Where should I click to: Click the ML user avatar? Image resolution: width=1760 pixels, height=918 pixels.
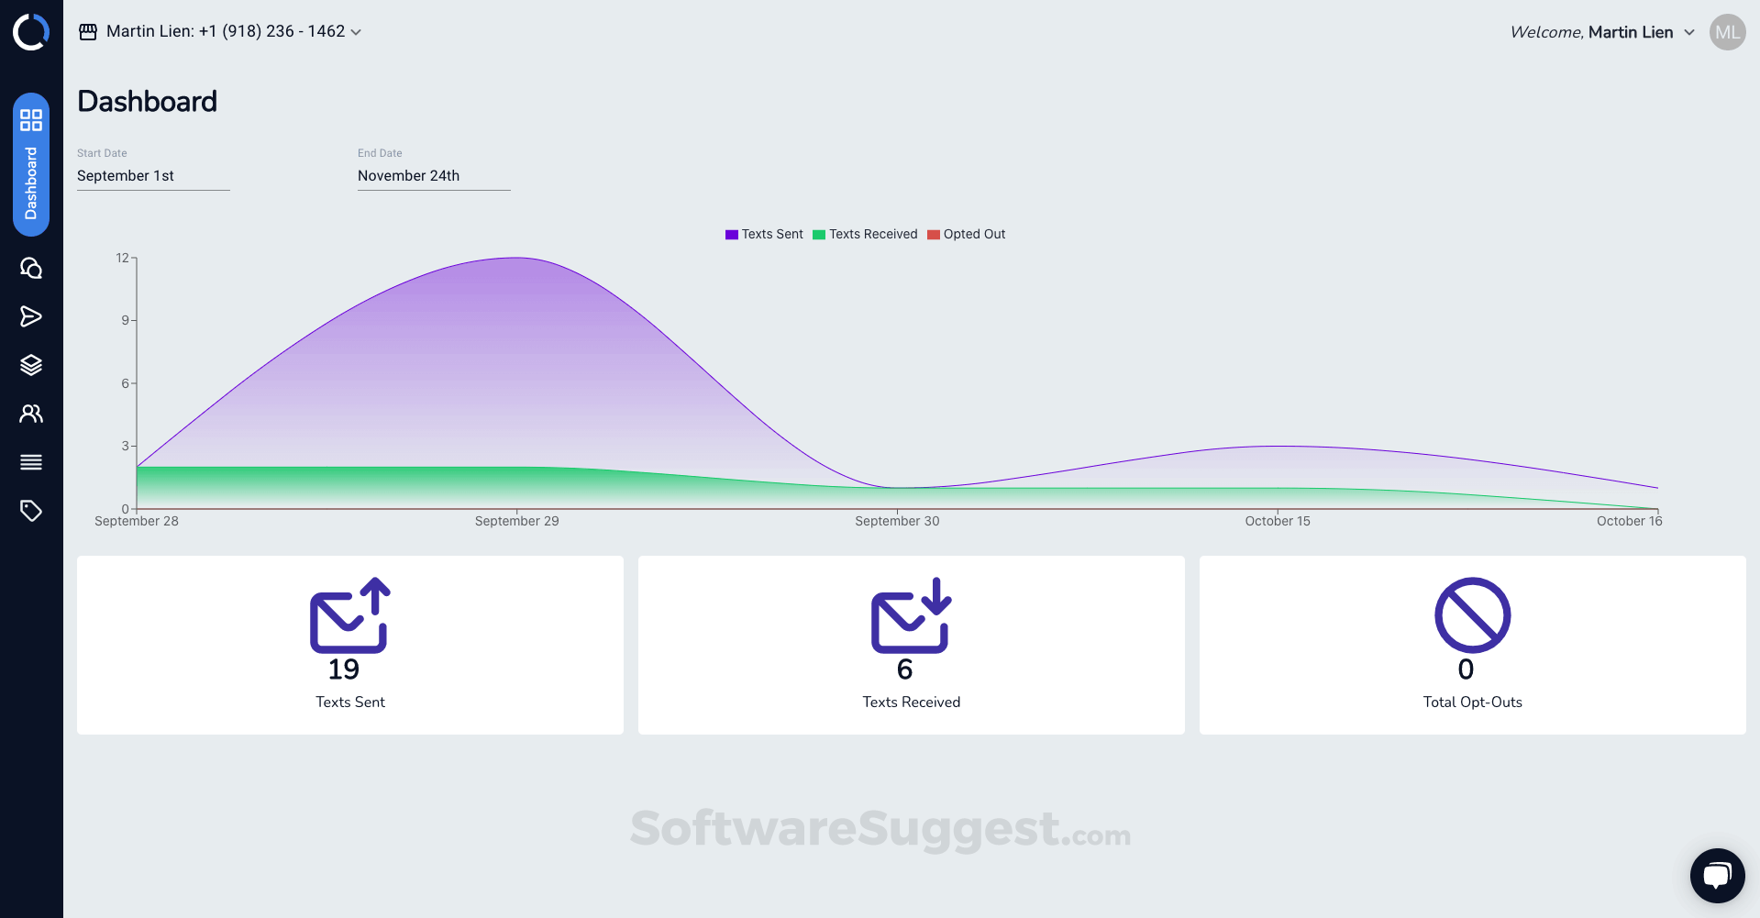point(1727,32)
